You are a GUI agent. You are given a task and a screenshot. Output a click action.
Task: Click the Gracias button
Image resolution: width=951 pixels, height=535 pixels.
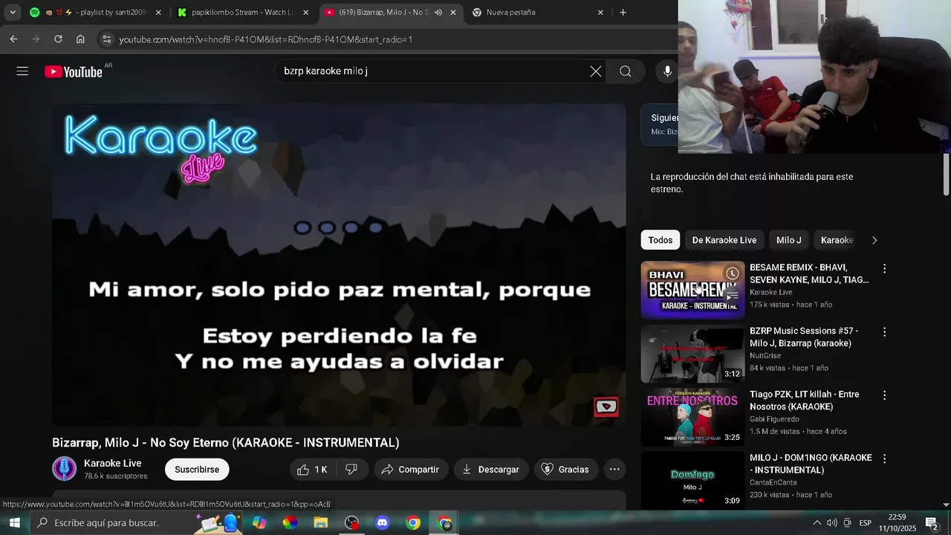[566, 470]
